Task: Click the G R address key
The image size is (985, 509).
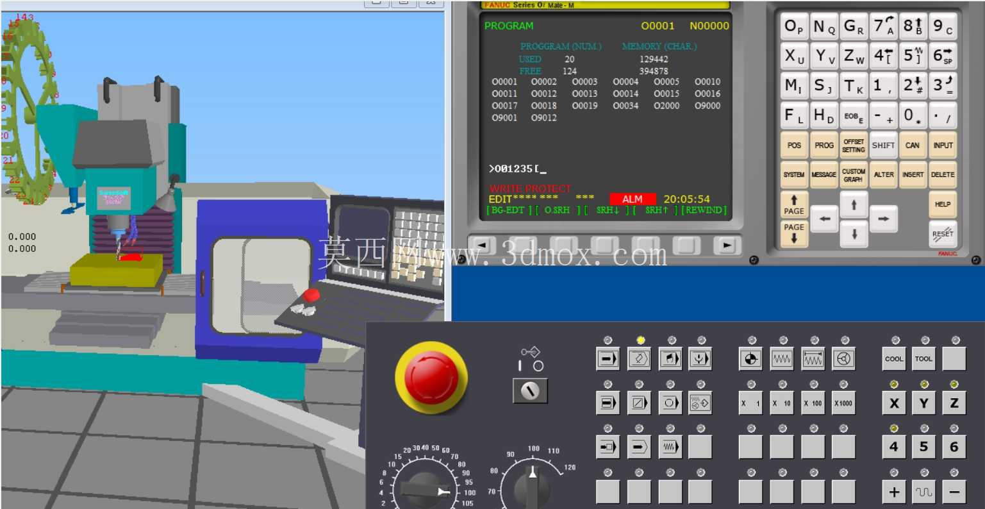Action: click(x=854, y=27)
